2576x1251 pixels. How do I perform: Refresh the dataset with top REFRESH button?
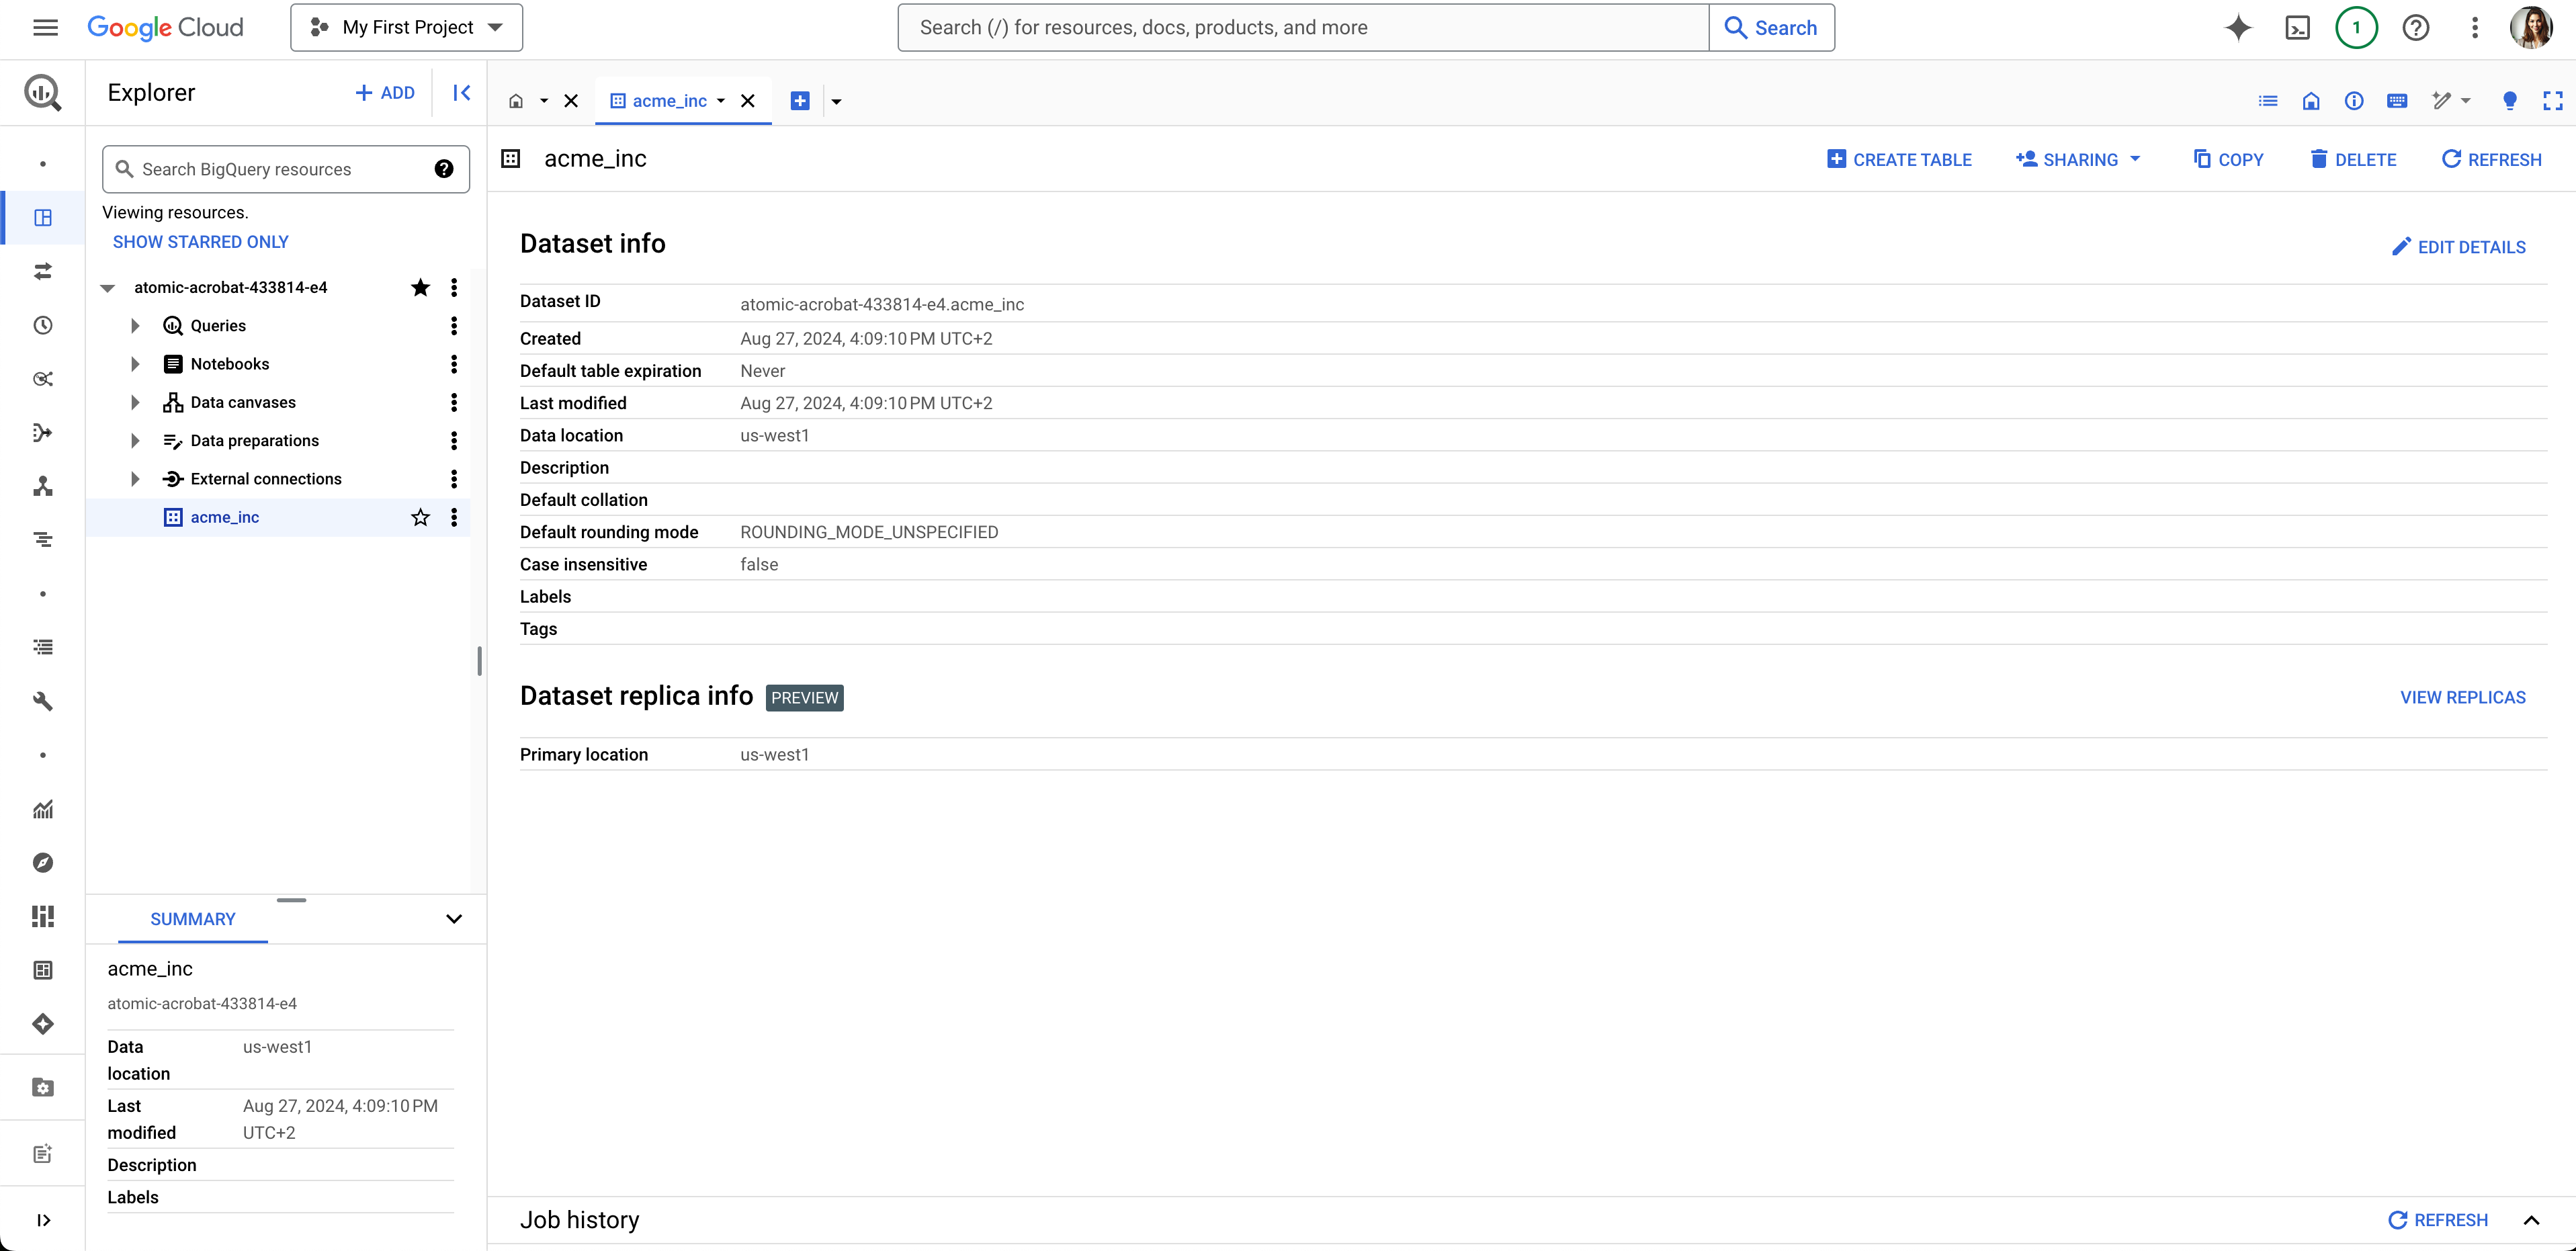pyautogui.click(x=2492, y=159)
